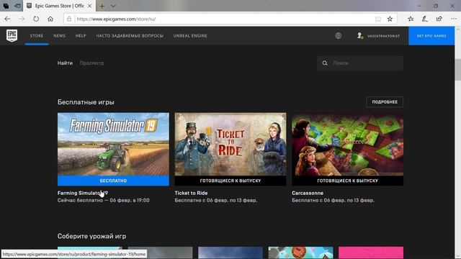Image resolution: width=461 pixels, height=259 pixels.
Task: Add page to favorites with star icon
Action: coord(390,19)
